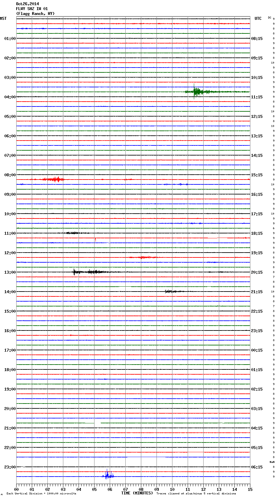This screenshot has height=498, width=276.
Task: Select the 03:00 MST row label
Action: tap(10, 78)
